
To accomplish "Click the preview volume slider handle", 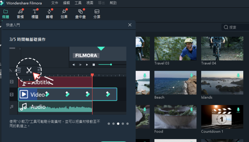I will click(x=111, y=65).
